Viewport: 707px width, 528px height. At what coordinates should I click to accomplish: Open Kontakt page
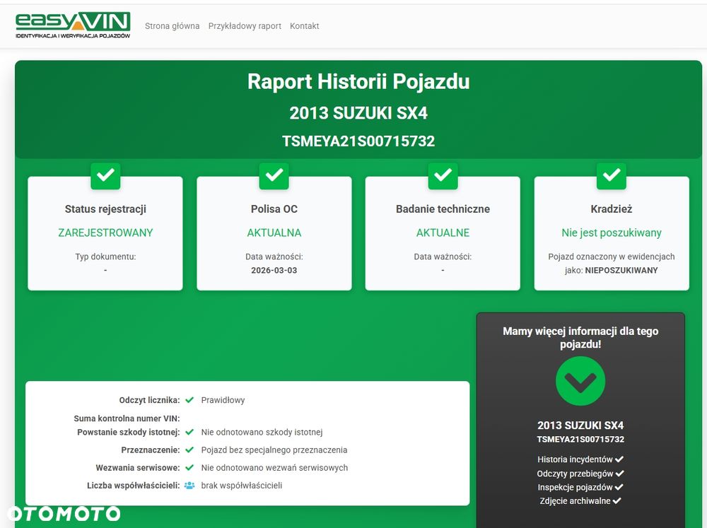point(304,26)
